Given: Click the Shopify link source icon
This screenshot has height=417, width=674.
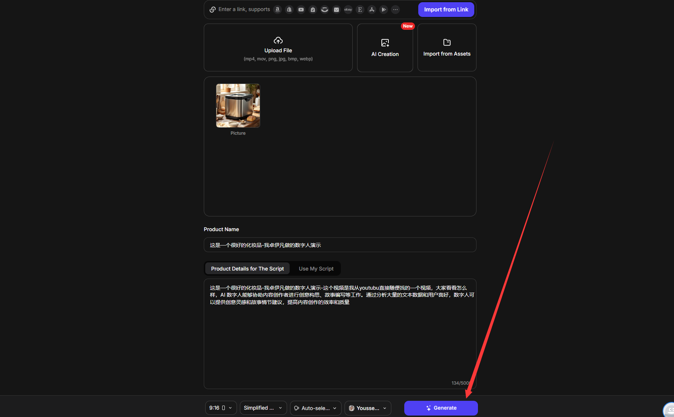Looking at the screenshot, I should pyautogui.click(x=289, y=10).
